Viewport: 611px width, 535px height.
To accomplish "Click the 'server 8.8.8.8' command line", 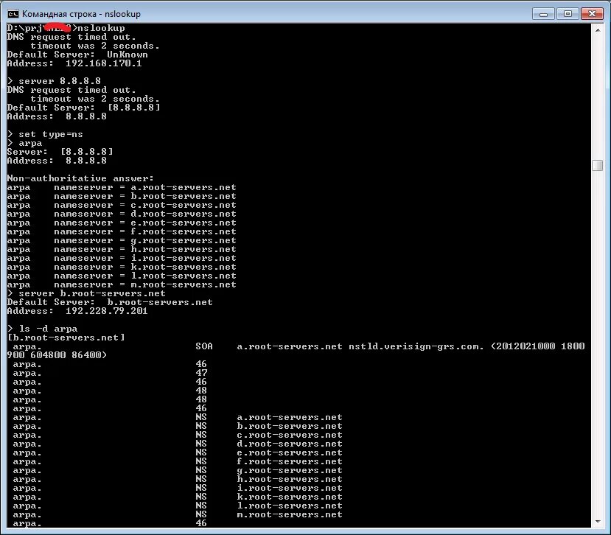I will pyautogui.click(x=54, y=81).
